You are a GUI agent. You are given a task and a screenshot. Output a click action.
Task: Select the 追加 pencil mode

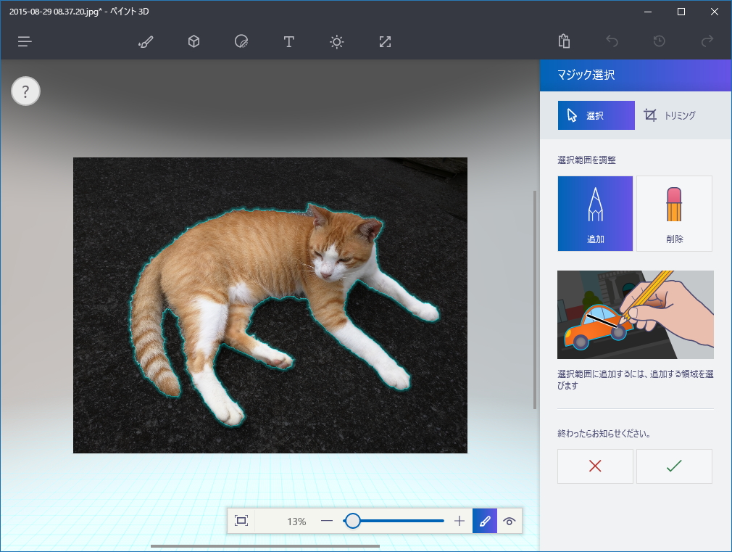pos(595,213)
